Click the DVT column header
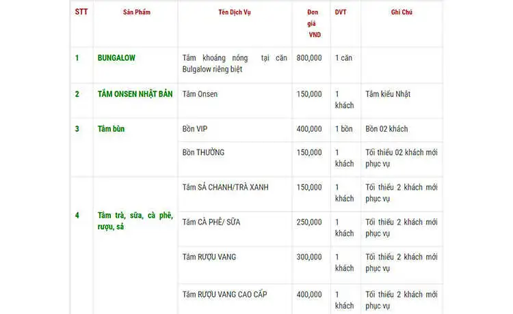The height and width of the screenshot is (314, 513). tap(341, 12)
